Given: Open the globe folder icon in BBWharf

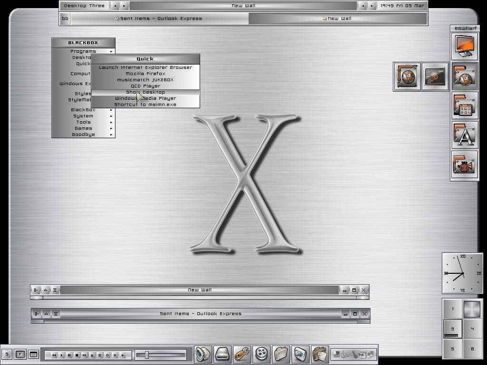Looking at the screenshot, I should [465, 76].
